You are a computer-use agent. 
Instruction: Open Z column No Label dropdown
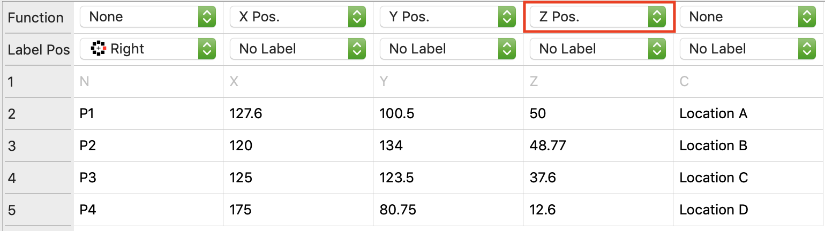597,49
